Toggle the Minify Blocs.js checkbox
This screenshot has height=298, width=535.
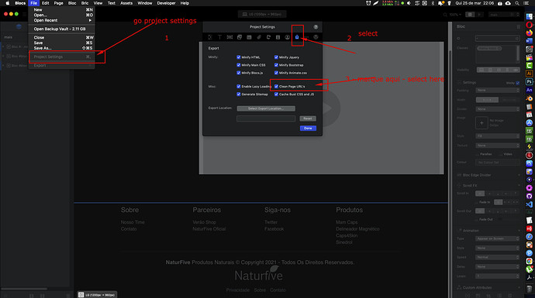pyautogui.click(x=239, y=73)
